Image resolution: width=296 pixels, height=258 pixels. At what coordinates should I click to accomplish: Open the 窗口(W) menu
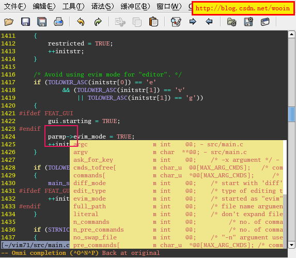[169, 6]
